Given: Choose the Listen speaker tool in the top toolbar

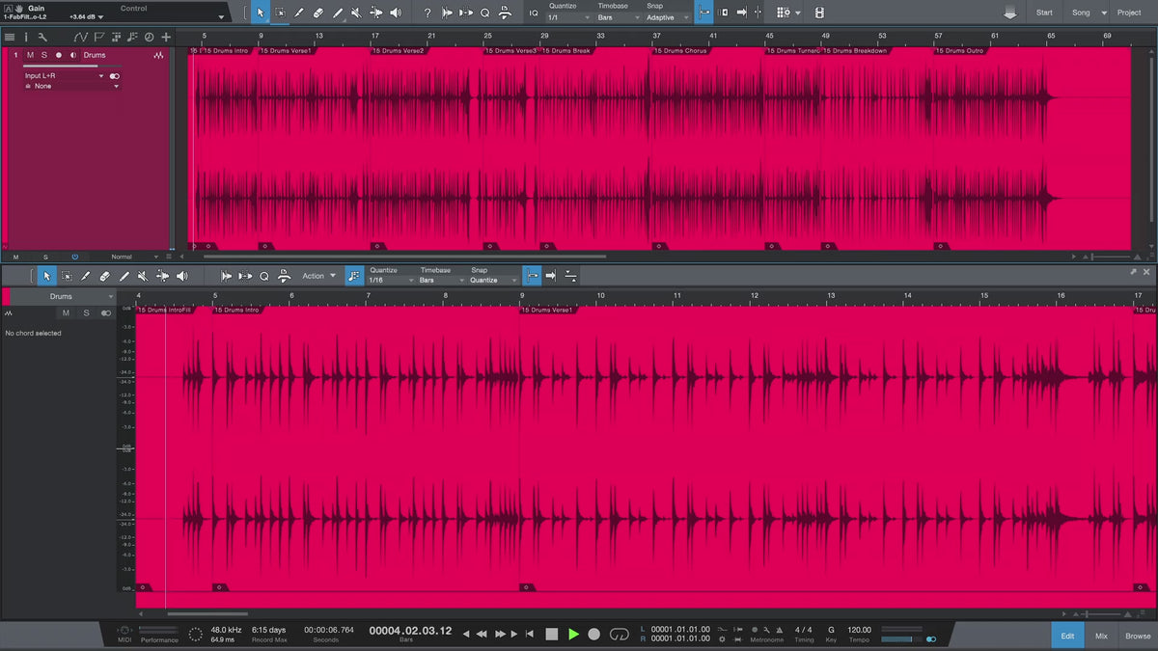Looking at the screenshot, I should [x=396, y=13].
